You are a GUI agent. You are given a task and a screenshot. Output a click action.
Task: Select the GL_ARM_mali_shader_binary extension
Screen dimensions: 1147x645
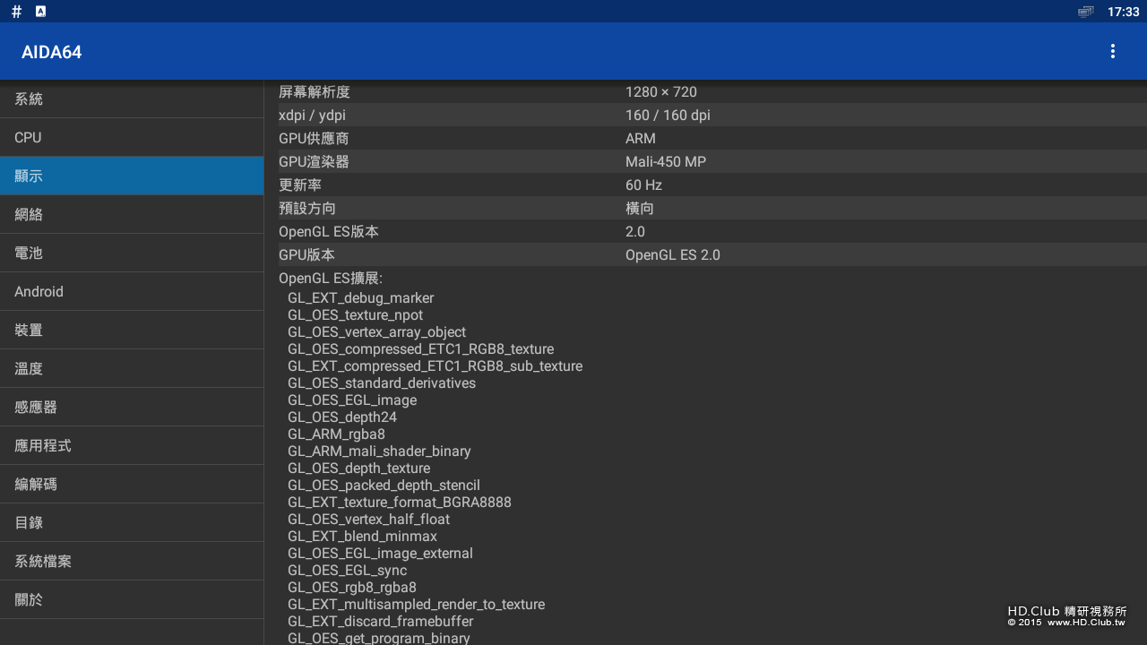pyautogui.click(x=379, y=451)
